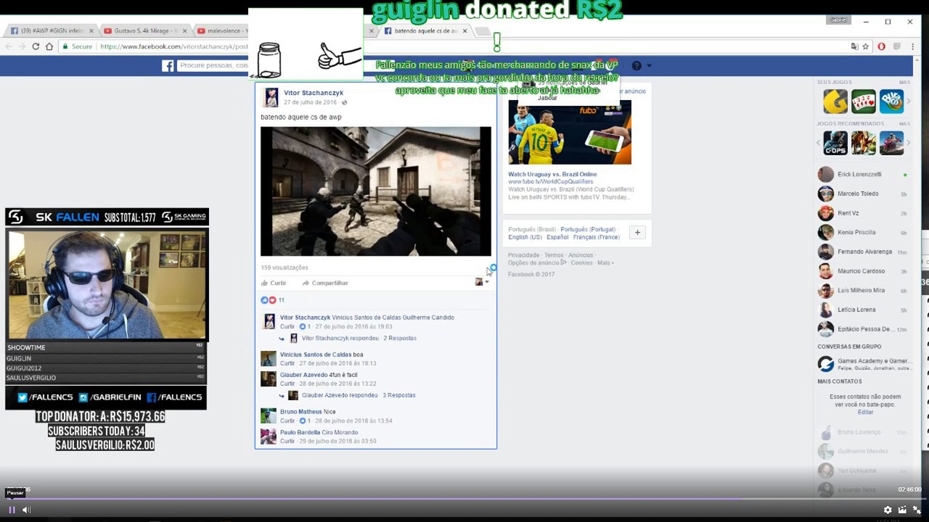Image resolution: width=929 pixels, height=522 pixels.
Task: Show next recommended games arrow
Action: (908, 143)
